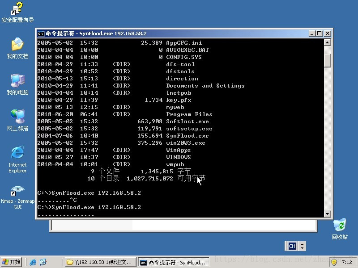Click the AUTOEXEC.BAT listing line
This screenshot has width=358, height=268.
click(x=123, y=50)
